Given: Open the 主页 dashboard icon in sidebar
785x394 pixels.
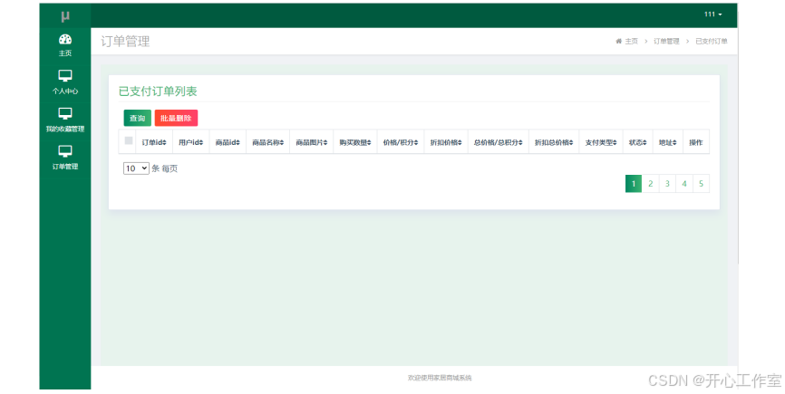Looking at the screenshot, I should 65,39.
